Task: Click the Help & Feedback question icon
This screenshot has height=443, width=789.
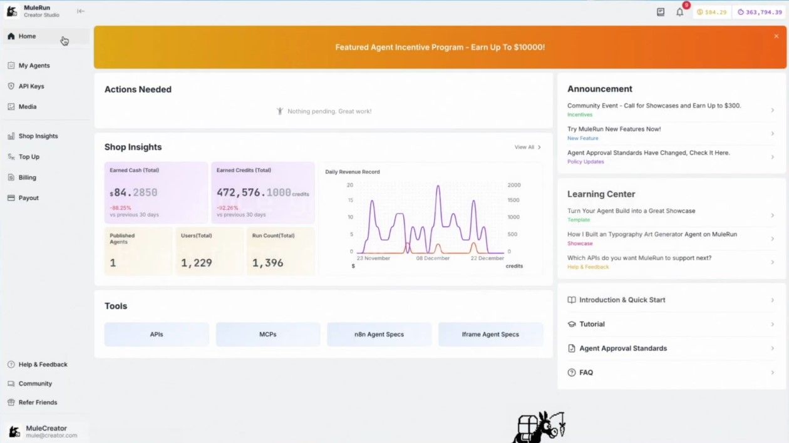Action: pos(11,364)
